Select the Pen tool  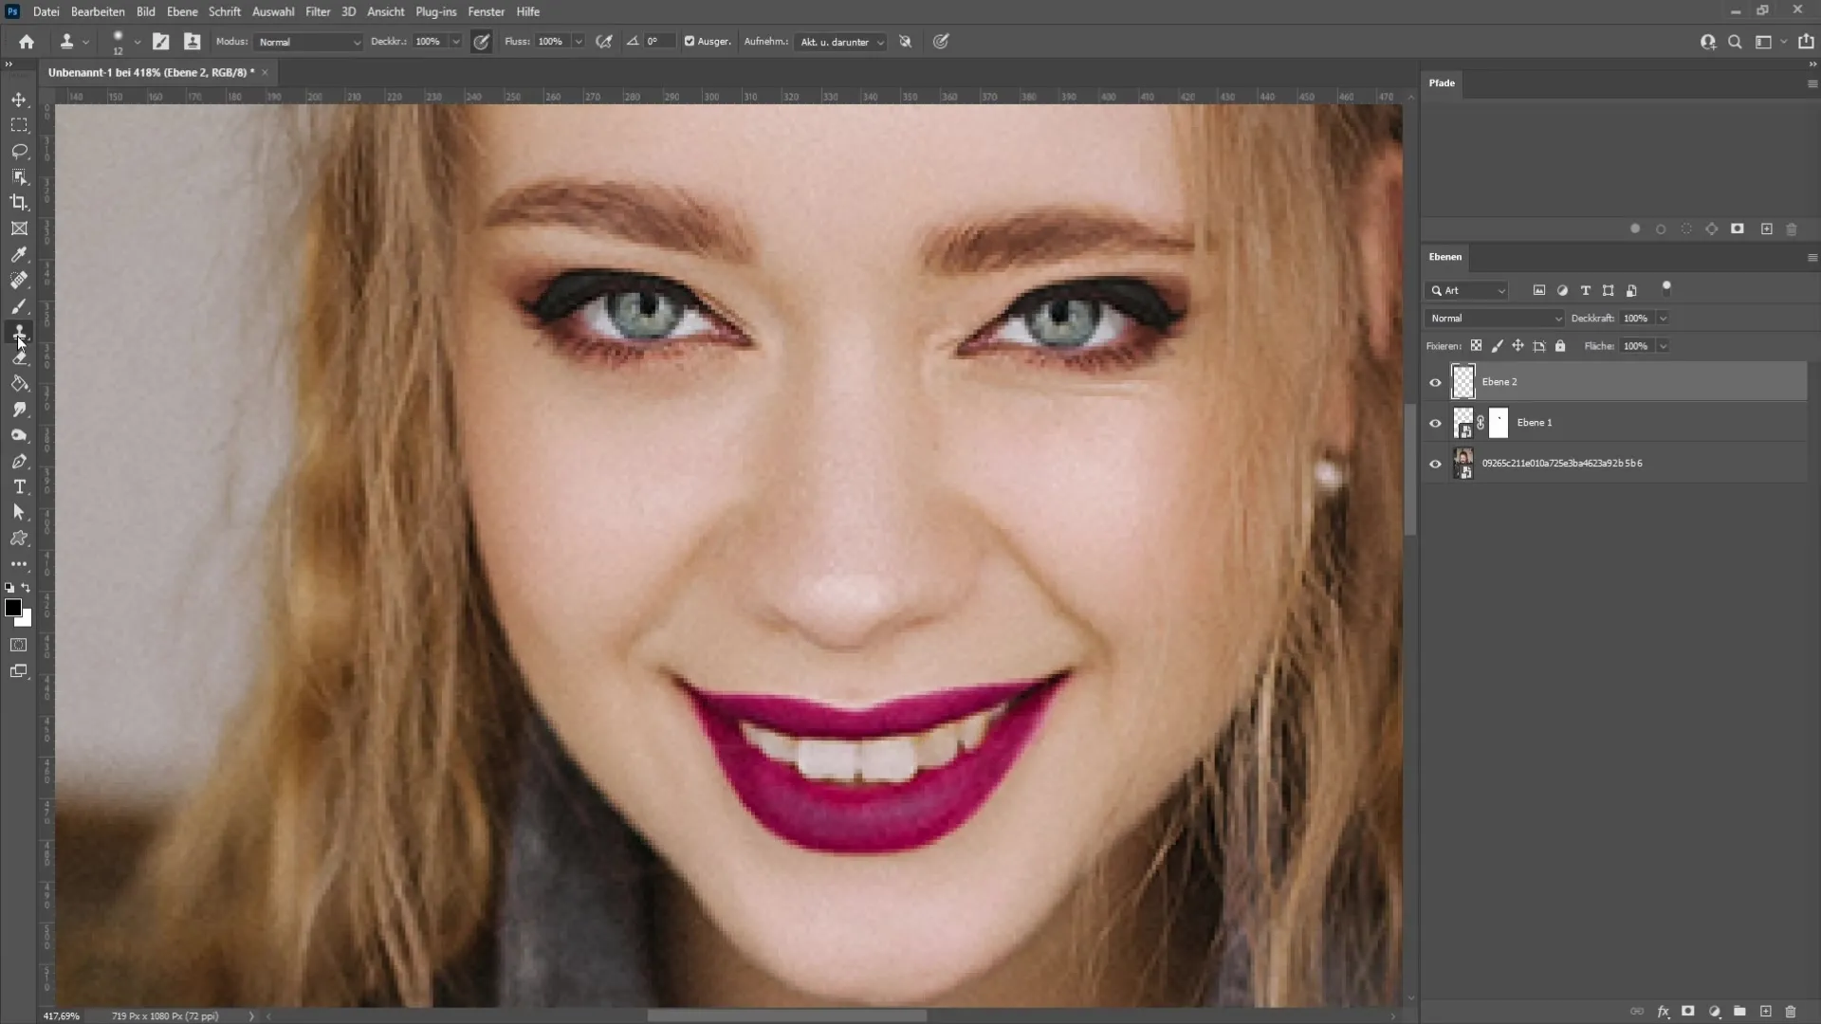point(19,462)
